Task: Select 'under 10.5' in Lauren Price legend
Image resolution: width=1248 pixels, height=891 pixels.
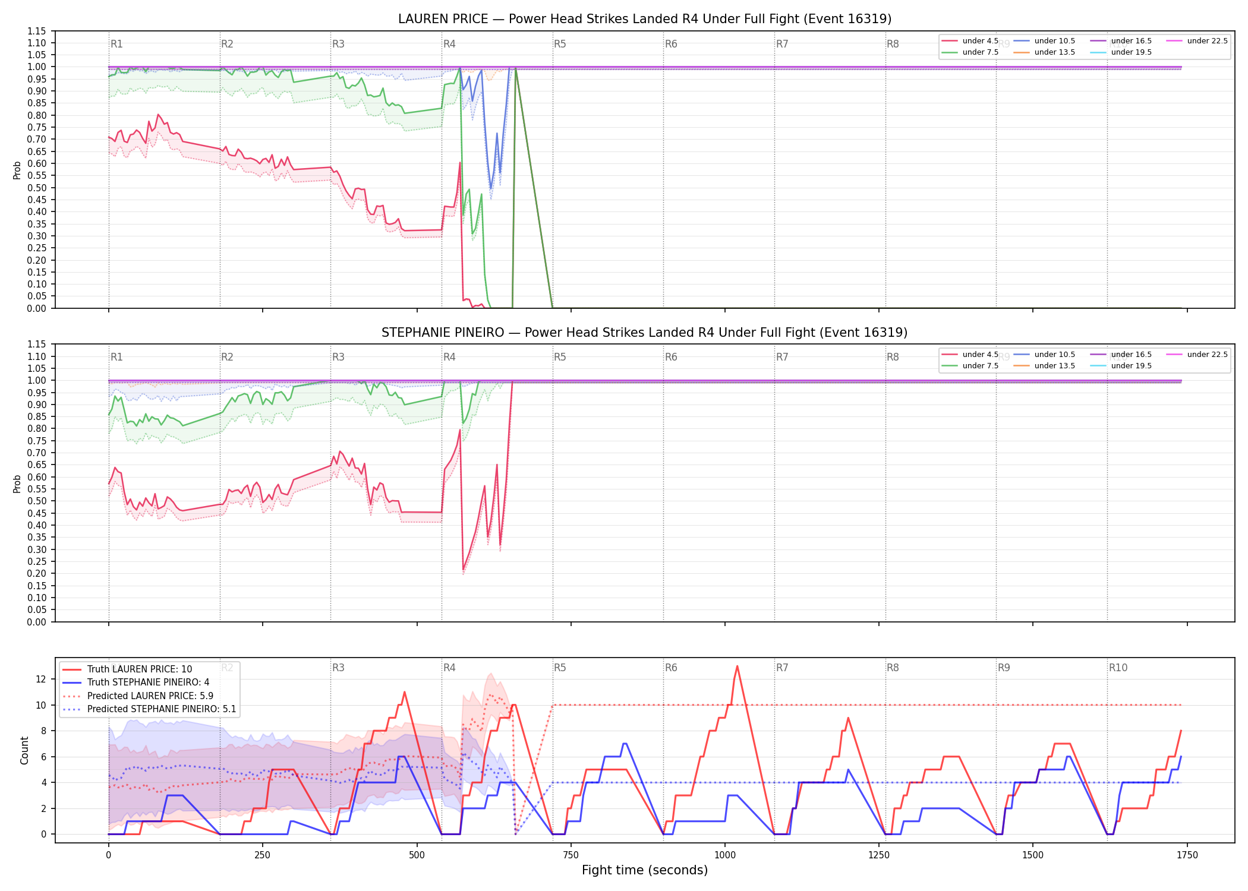Action: pyautogui.click(x=1044, y=41)
